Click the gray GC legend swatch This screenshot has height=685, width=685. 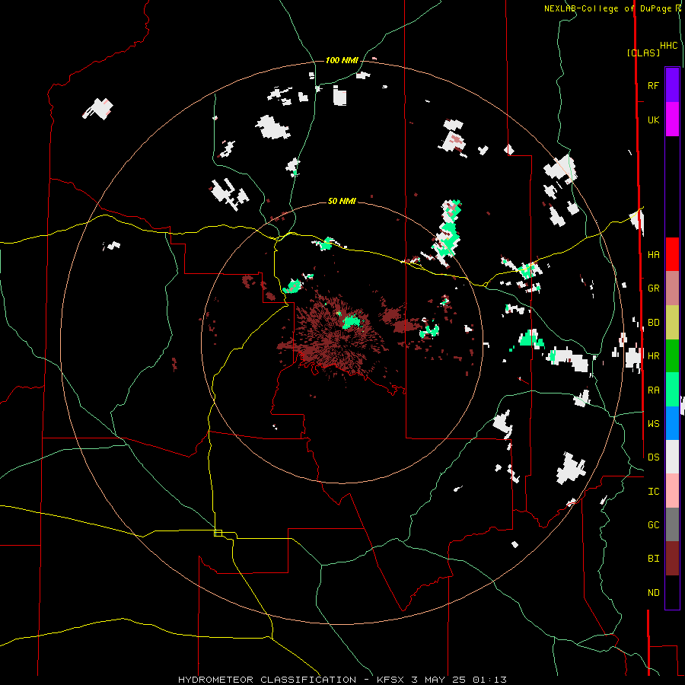[672, 524]
